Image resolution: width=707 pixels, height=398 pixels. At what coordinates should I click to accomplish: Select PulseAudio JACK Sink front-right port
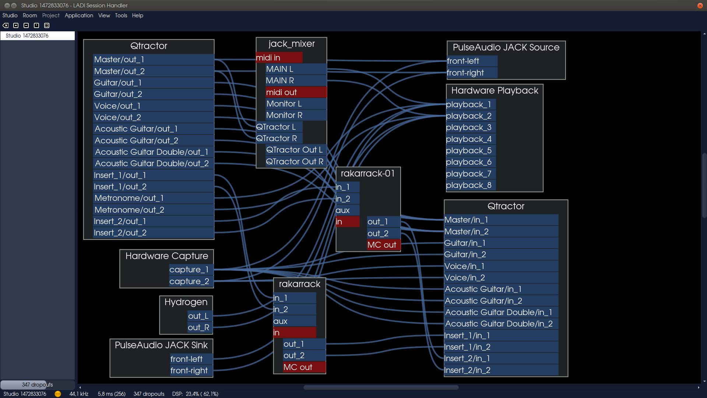(191, 371)
